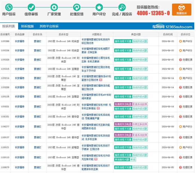Click the 投诉时间 column header
Viewport: 196px width, 173px height.
tap(168, 34)
